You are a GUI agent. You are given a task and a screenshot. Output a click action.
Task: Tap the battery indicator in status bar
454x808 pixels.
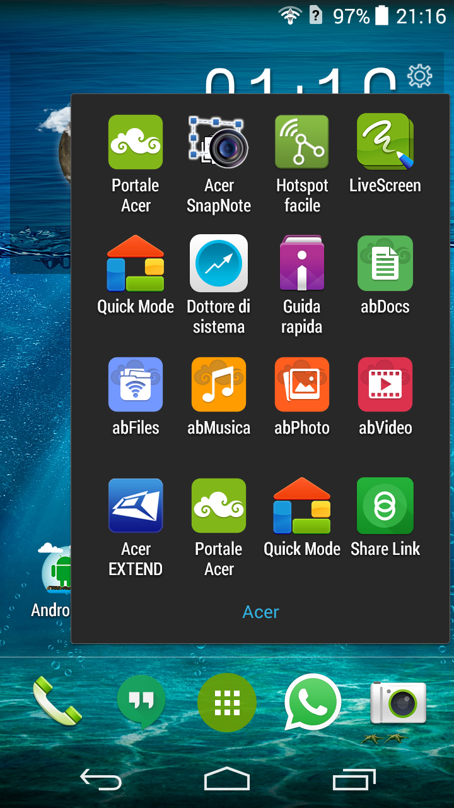[x=381, y=15]
